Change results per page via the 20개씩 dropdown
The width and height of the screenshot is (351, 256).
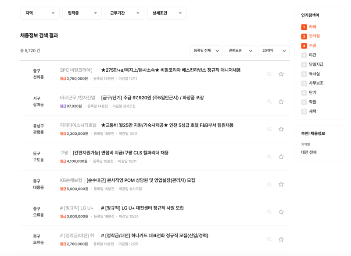coord(273,50)
